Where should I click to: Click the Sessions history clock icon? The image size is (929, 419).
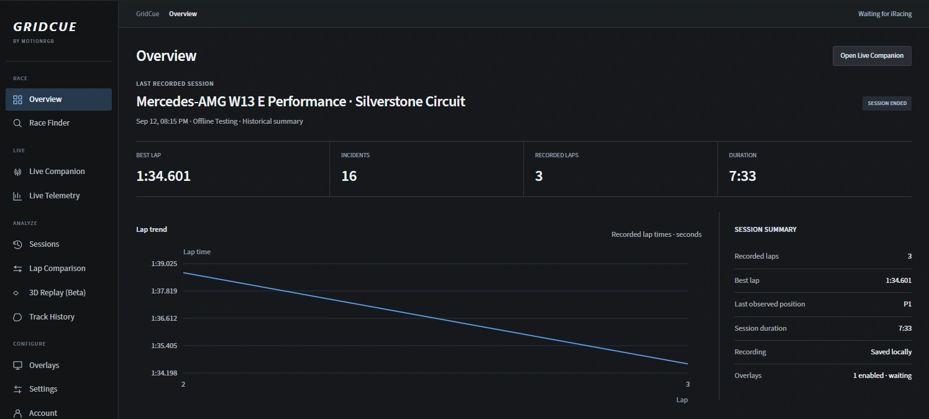17,244
